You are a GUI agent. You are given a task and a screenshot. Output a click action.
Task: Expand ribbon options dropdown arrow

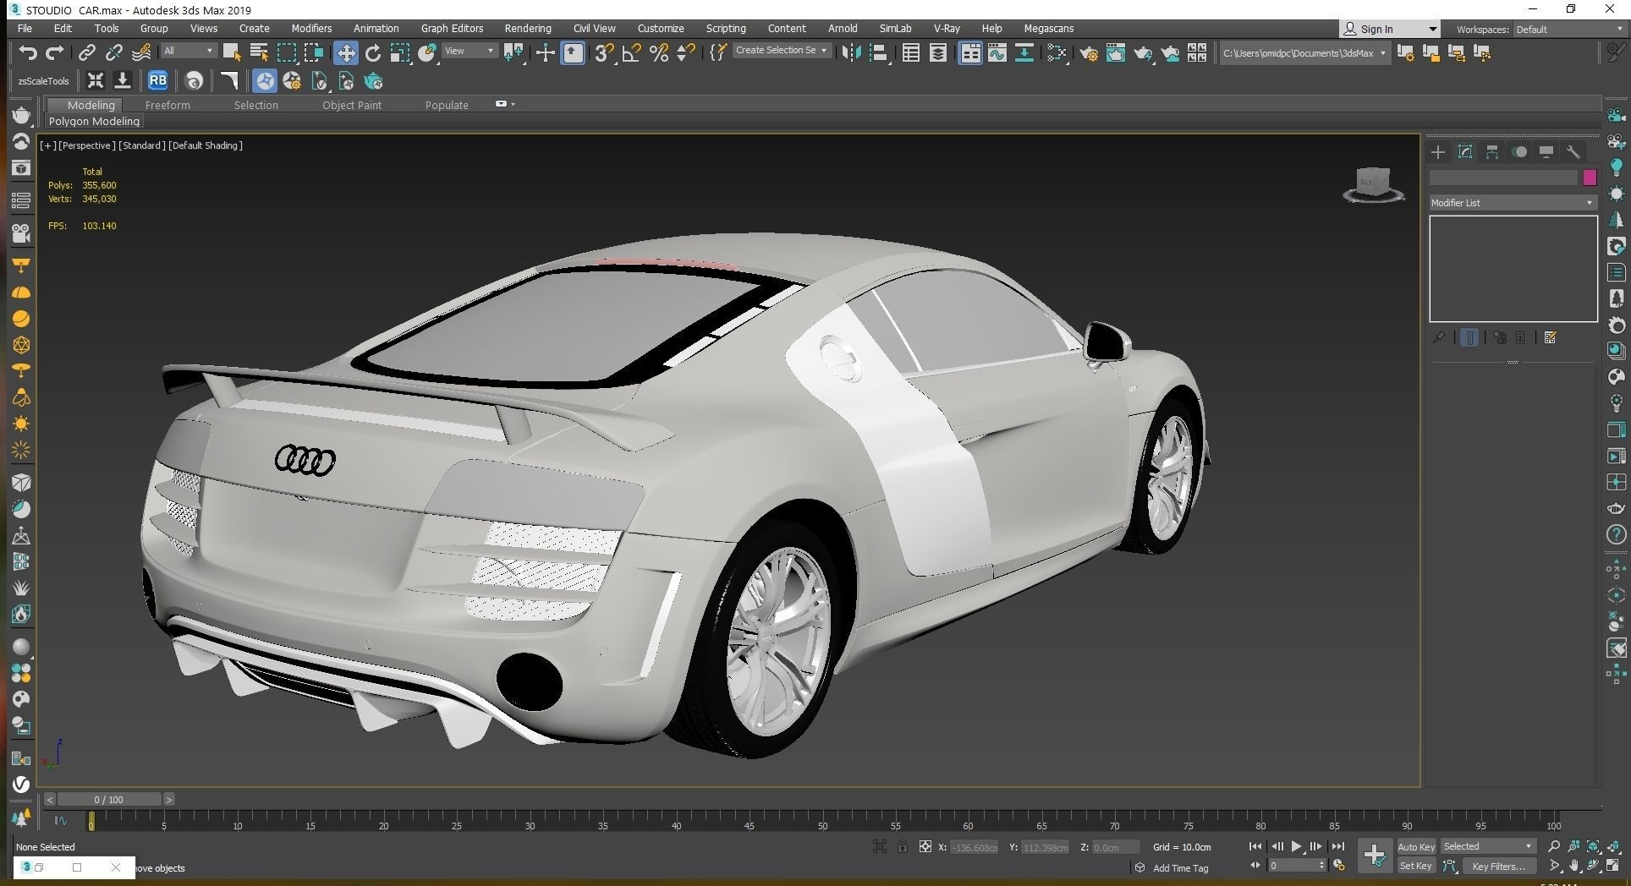point(513,104)
